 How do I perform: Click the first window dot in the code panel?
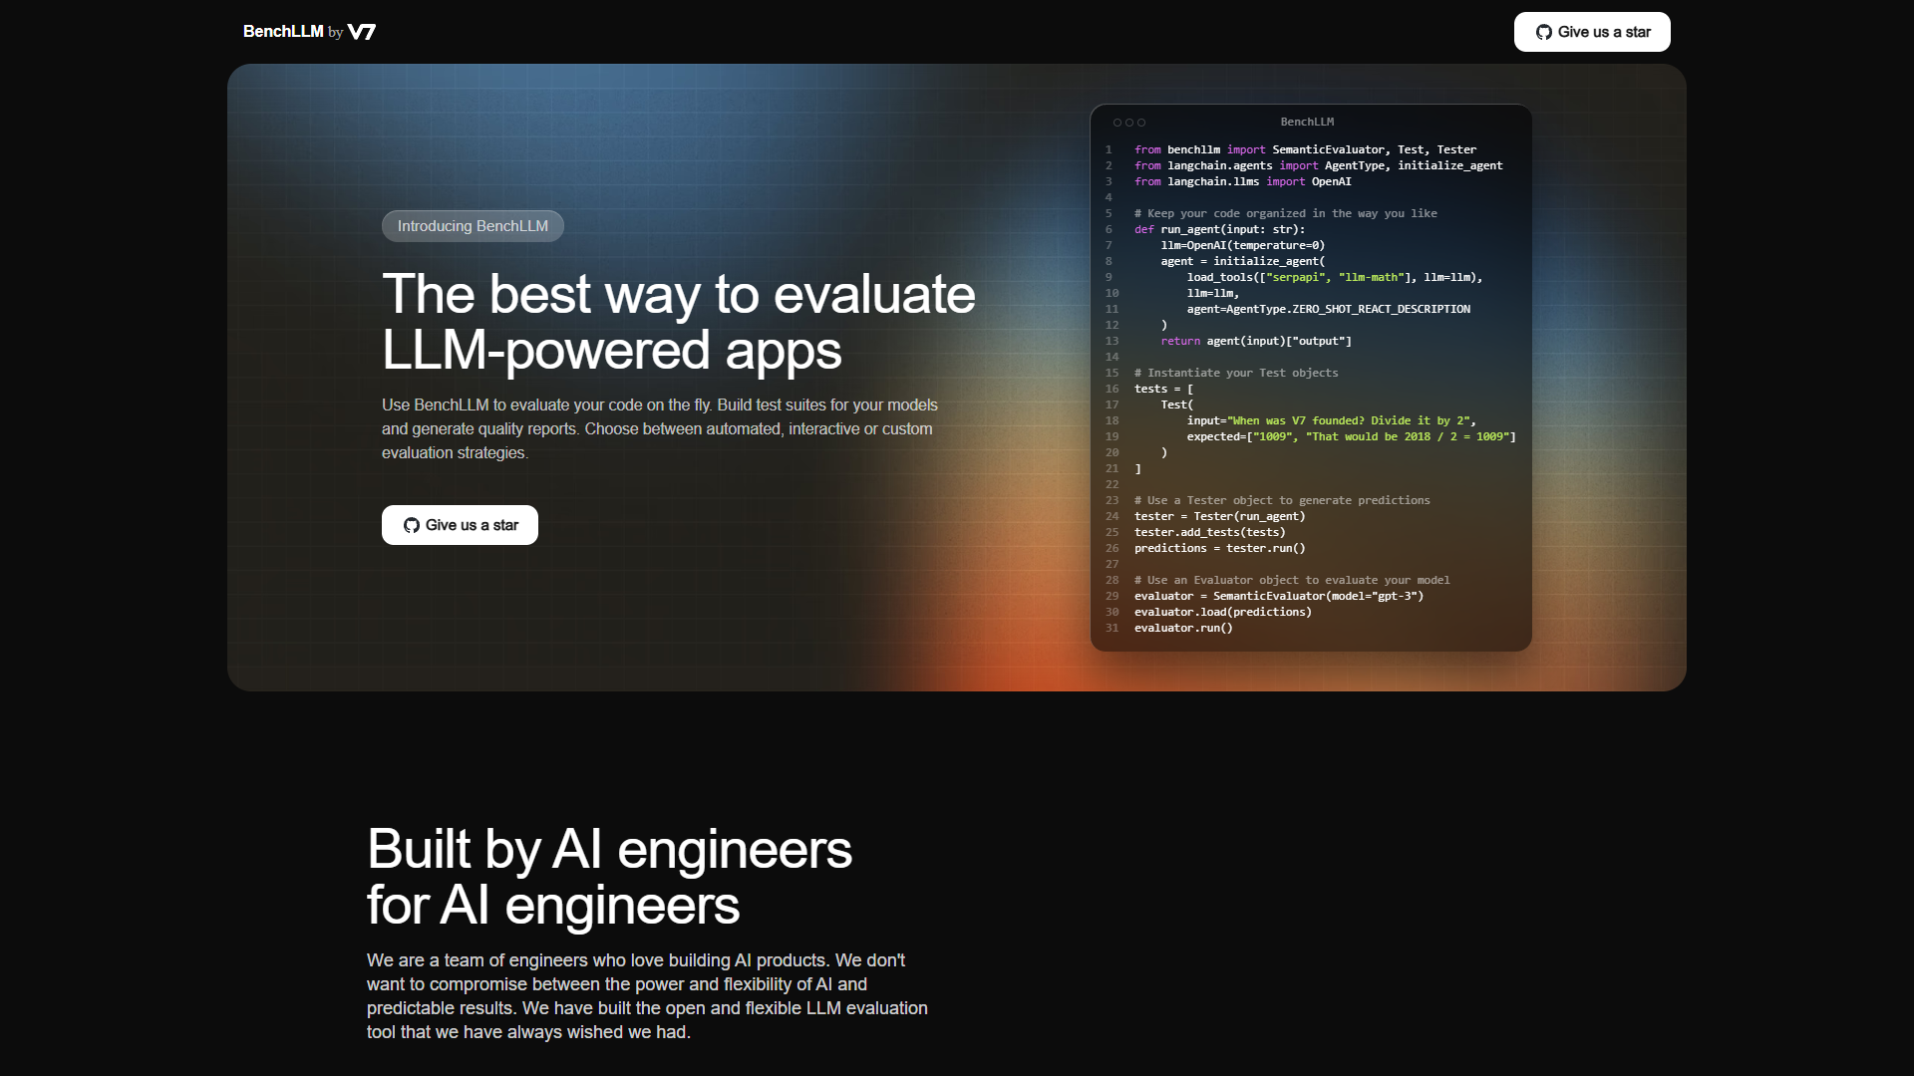[1117, 123]
